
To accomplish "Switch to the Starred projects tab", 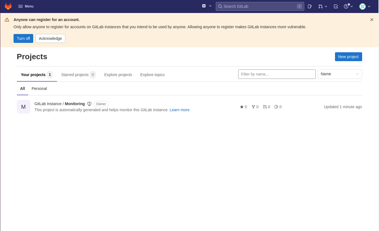I will (79, 75).
